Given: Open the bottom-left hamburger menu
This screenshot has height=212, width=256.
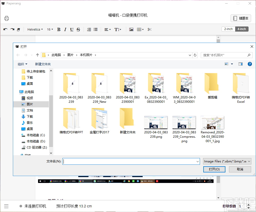Looking at the screenshot, I should coord(6,206).
